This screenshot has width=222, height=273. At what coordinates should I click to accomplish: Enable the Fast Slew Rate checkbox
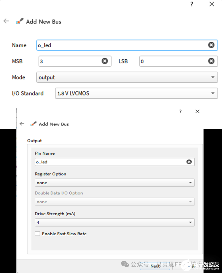38,234
